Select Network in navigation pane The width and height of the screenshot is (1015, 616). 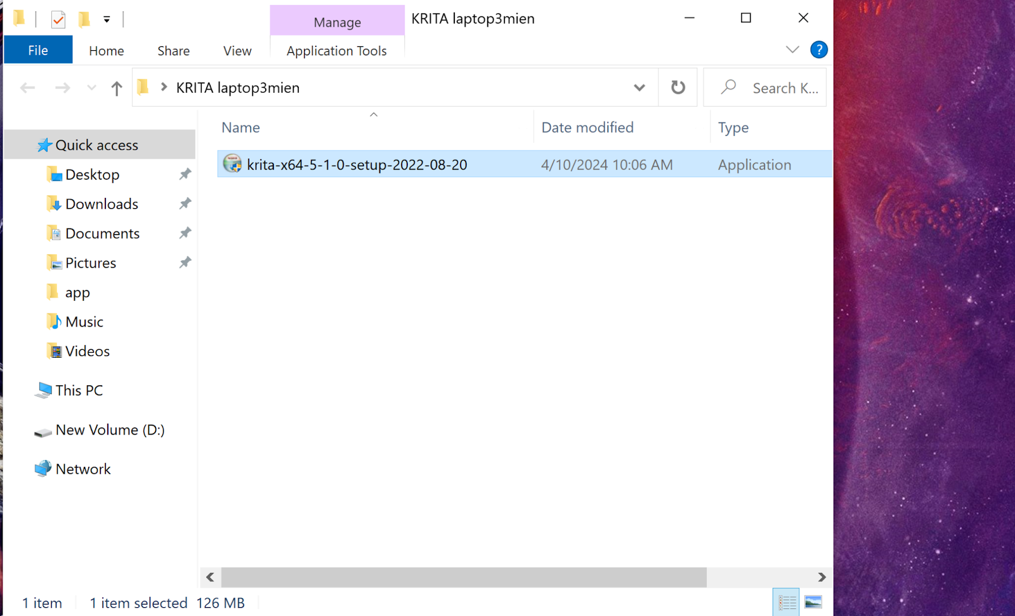[x=83, y=469]
